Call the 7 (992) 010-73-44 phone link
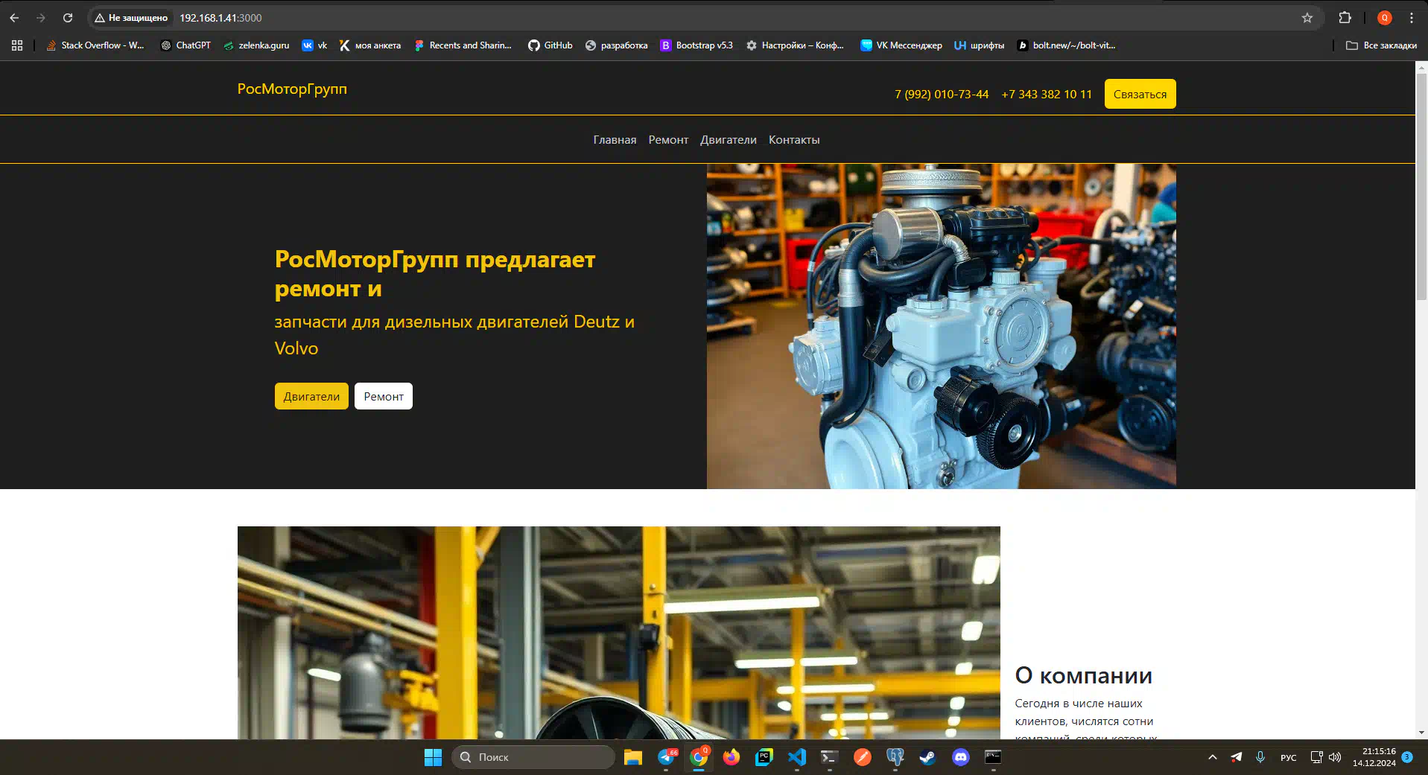Image resolution: width=1428 pixels, height=775 pixels. [x=941, y=95]
